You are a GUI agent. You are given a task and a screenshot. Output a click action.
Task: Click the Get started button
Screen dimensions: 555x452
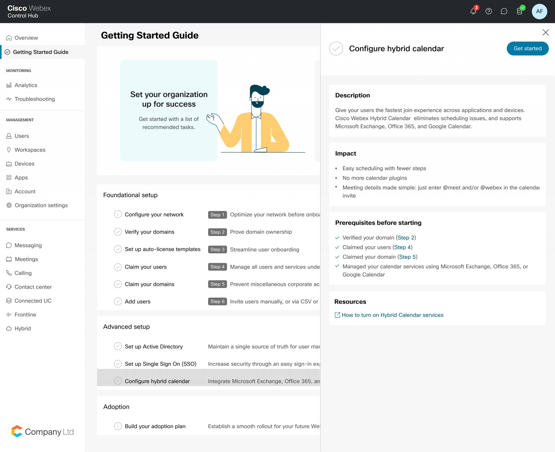click(527, 48)
